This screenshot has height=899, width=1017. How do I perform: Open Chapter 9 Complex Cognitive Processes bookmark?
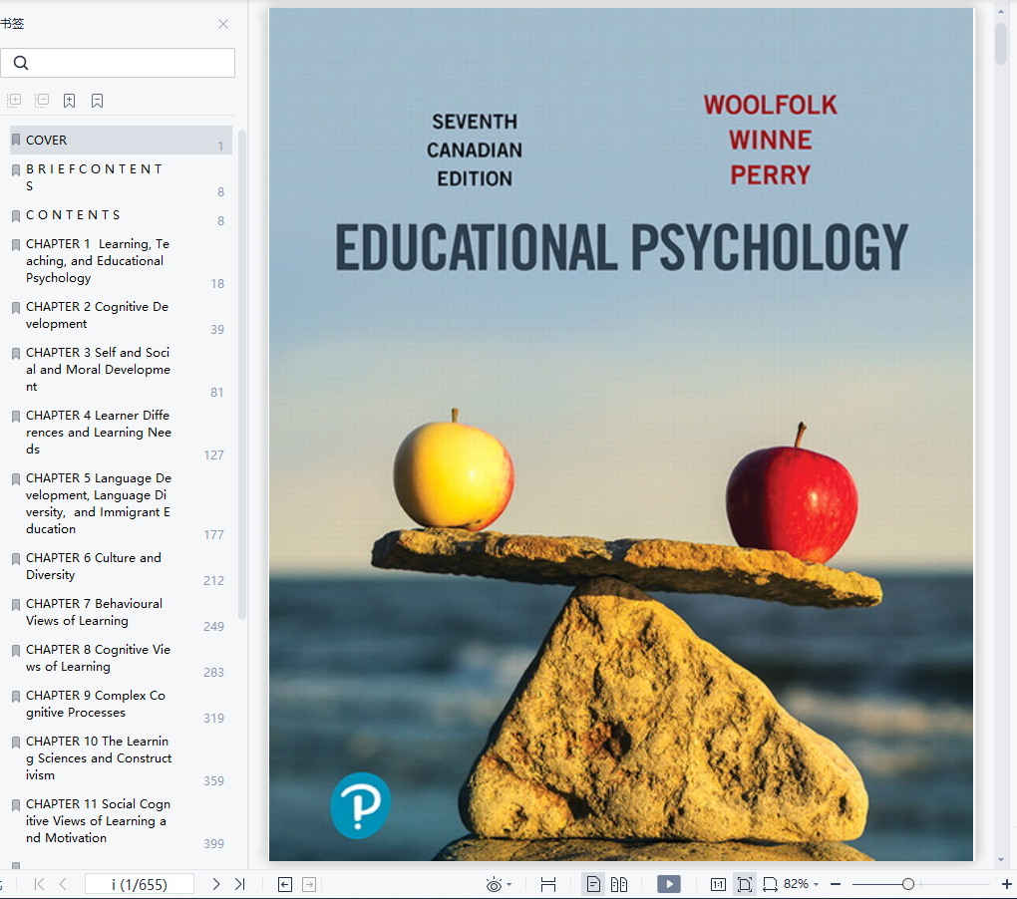click(x=121, y=704)
